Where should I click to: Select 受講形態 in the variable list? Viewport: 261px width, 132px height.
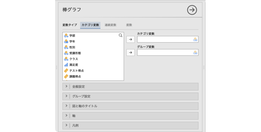pyautogui.click(x=75, y=53)
